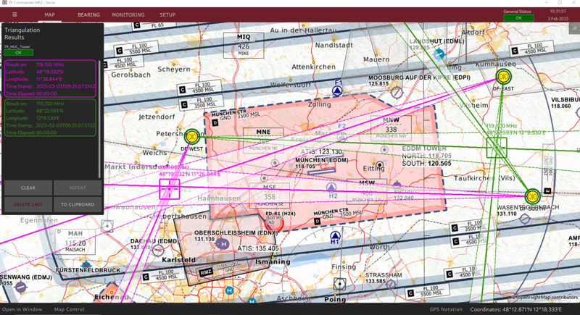Viewport: 580px width, 315px height.
Task: Click the DF-EAST station marker
Action: point(503,76)
